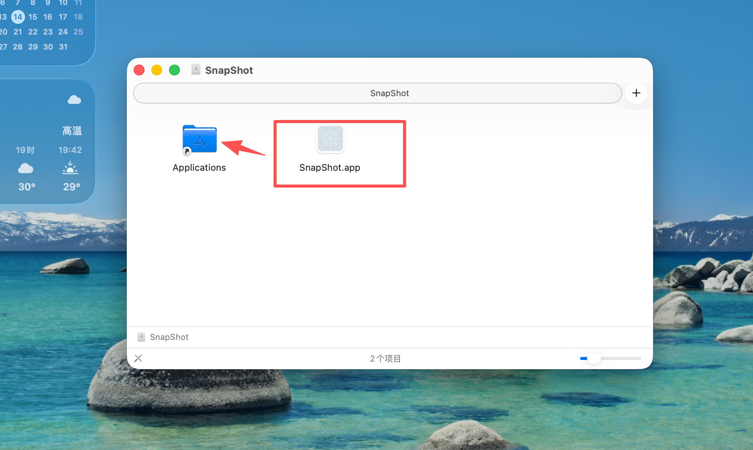
Task: Select date 29 in calendar widget
Action: click(x=33, y=47)
